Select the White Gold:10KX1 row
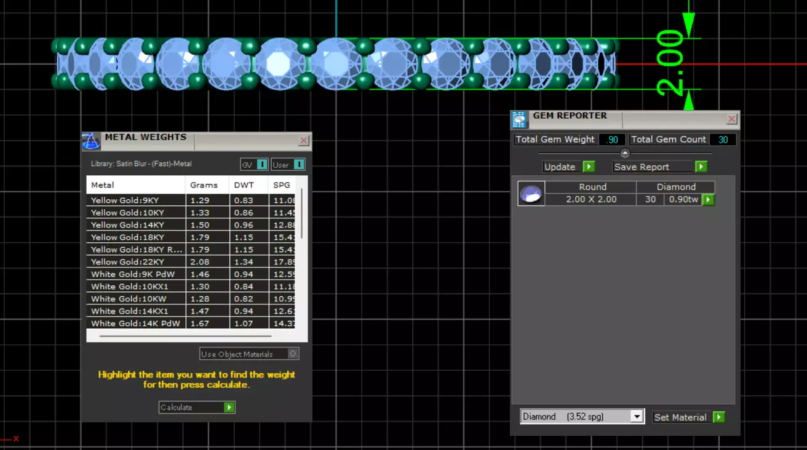 click(x=191, y=286)
